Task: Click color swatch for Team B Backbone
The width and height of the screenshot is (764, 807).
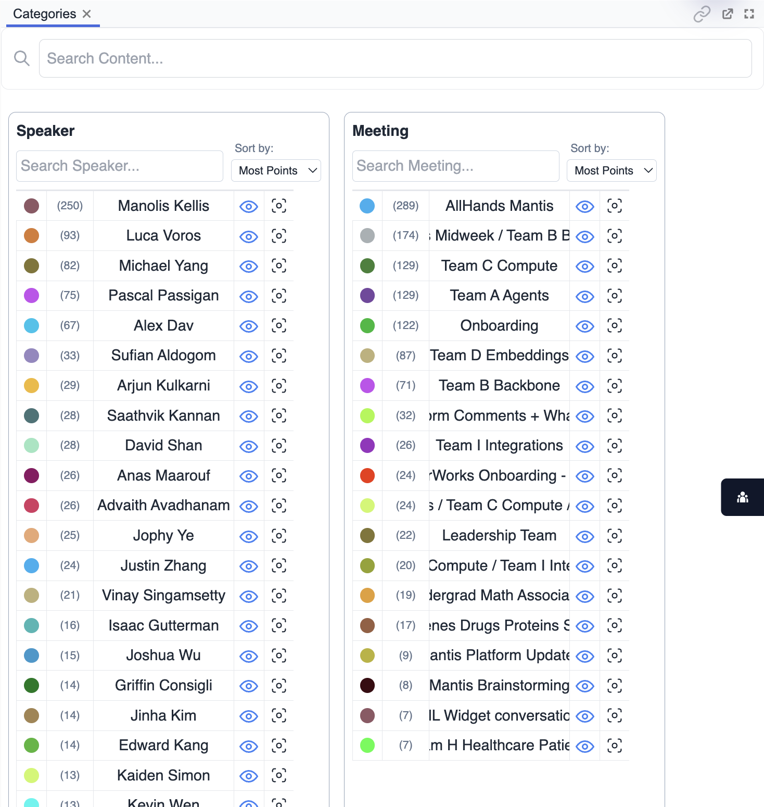Action: [x=367, y=386]
